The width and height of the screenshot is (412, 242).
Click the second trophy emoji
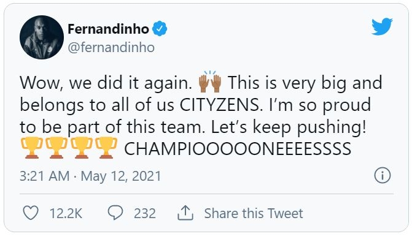tap(56, 148)
